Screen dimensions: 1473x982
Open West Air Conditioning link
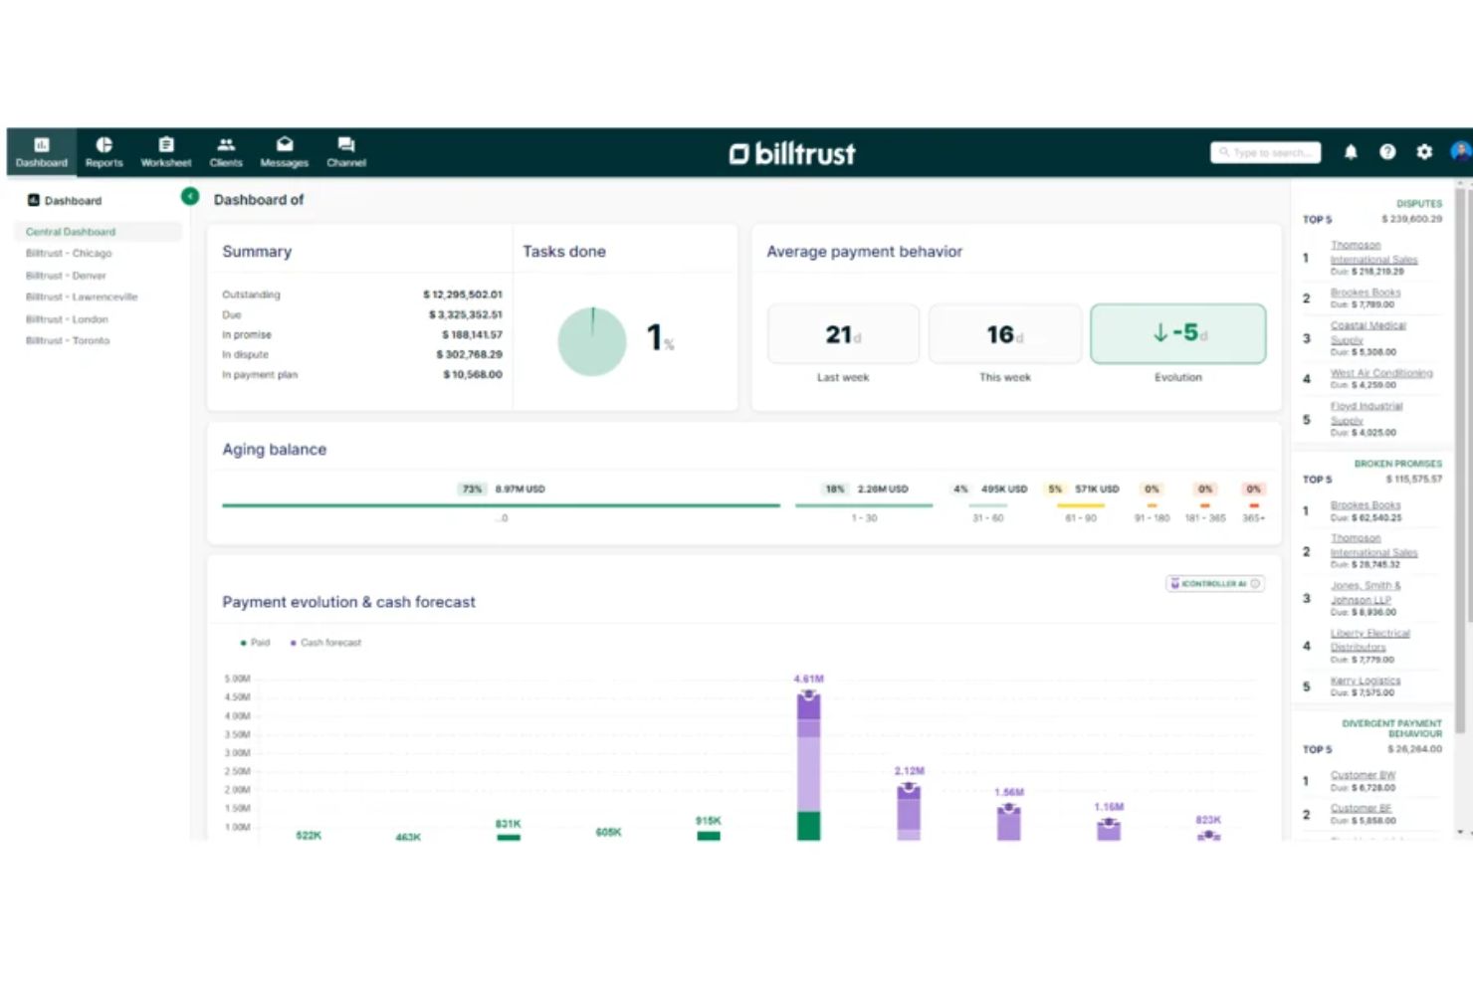[x=1381, y=373]
